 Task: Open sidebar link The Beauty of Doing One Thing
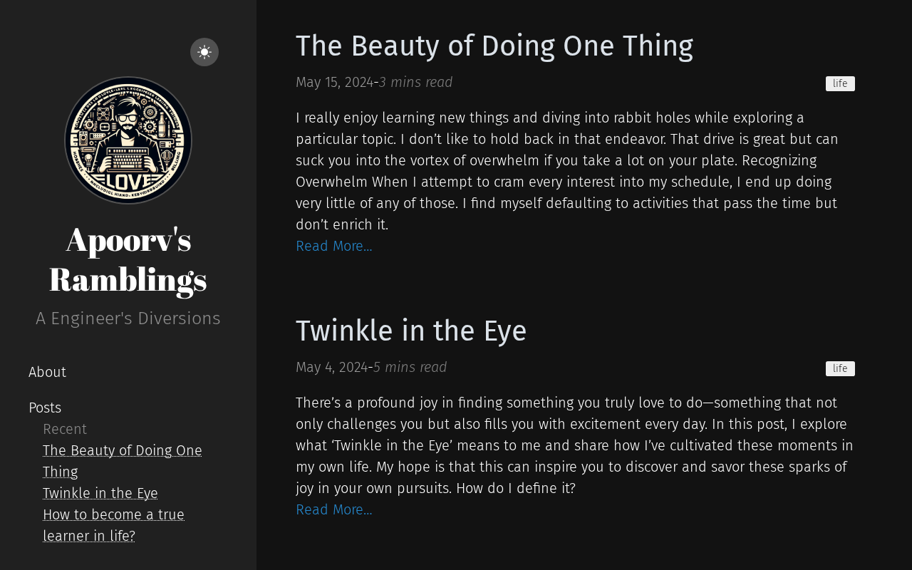pos(122,451)
